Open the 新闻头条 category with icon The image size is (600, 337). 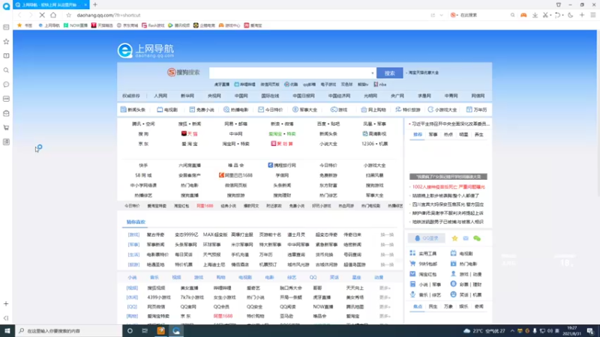coord(133,109)
